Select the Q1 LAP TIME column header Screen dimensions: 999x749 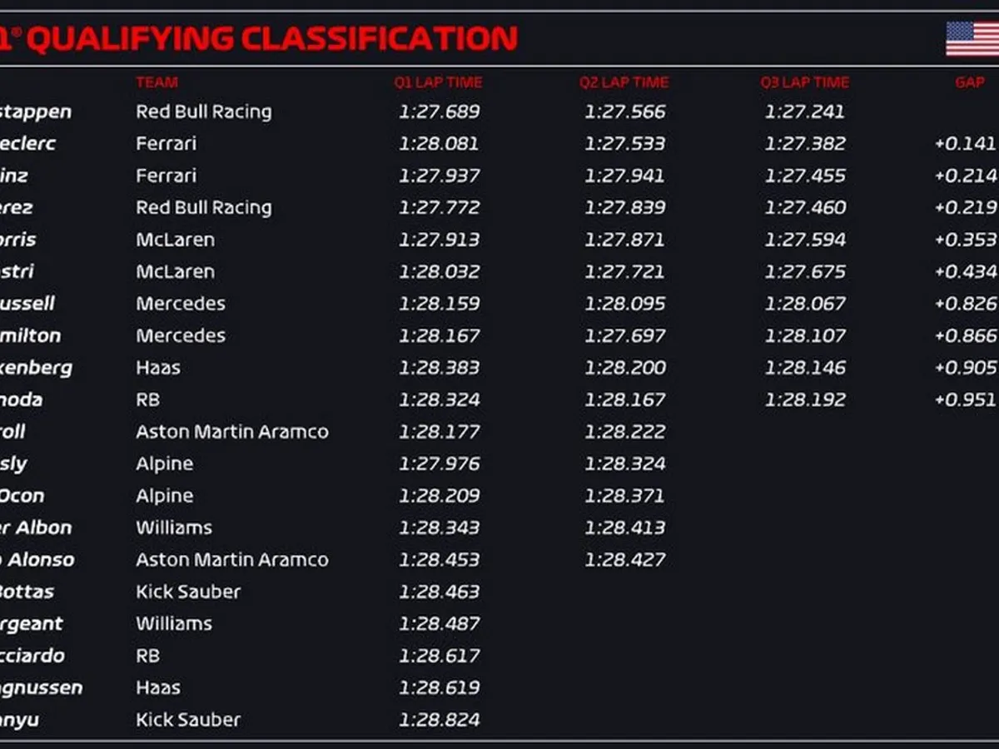(438, 82)
